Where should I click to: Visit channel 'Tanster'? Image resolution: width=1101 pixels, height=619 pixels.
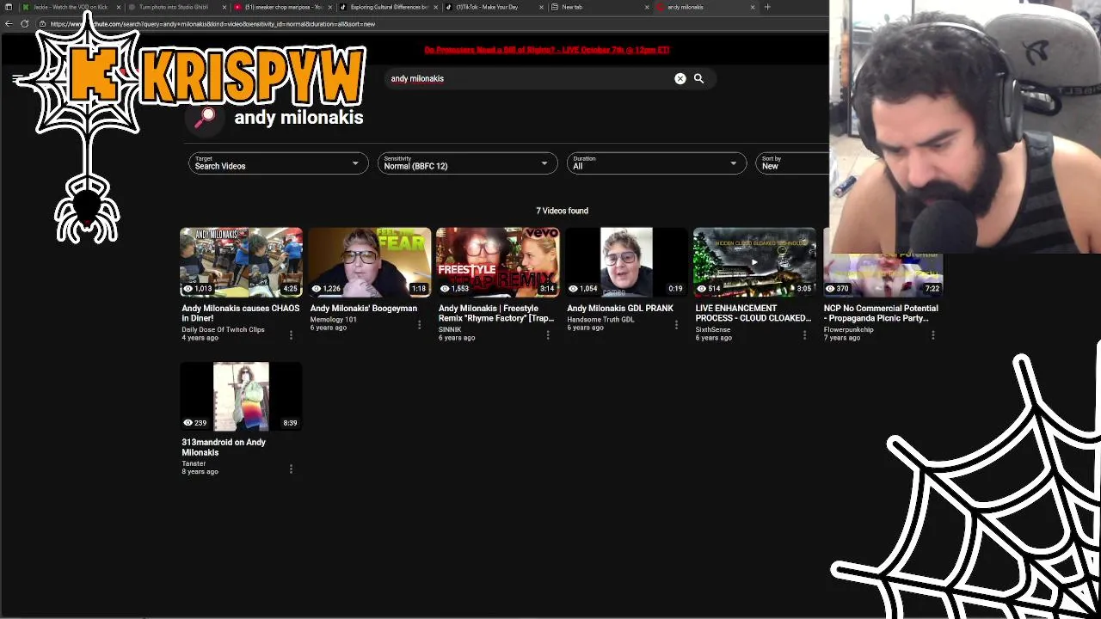coord(194,463)
